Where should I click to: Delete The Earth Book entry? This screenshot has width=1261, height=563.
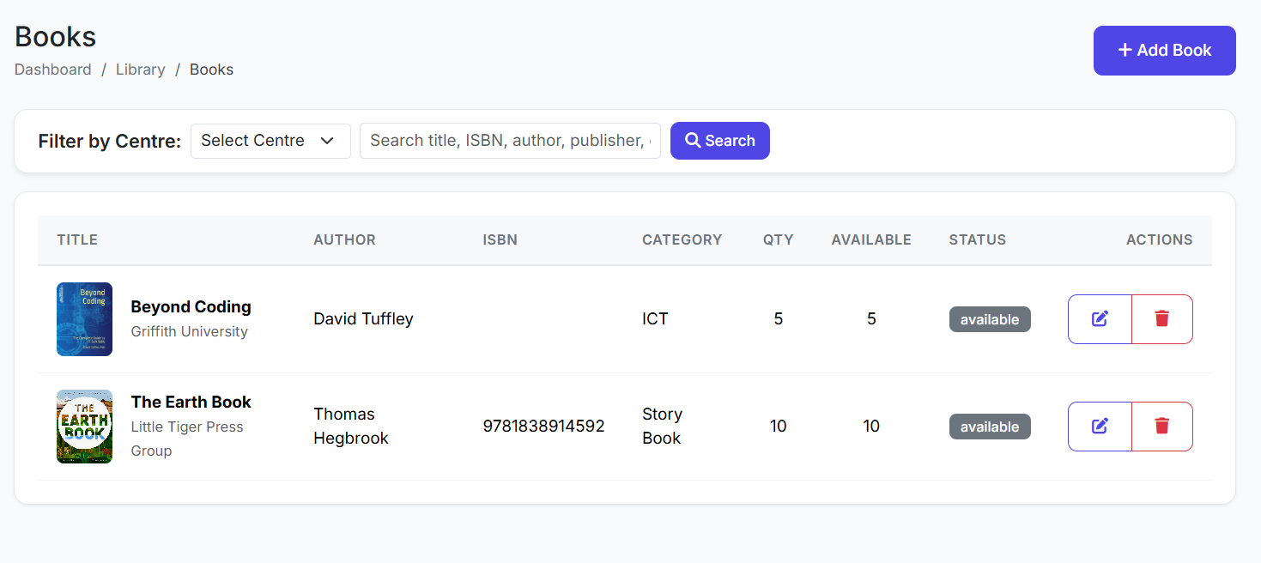1162,427
